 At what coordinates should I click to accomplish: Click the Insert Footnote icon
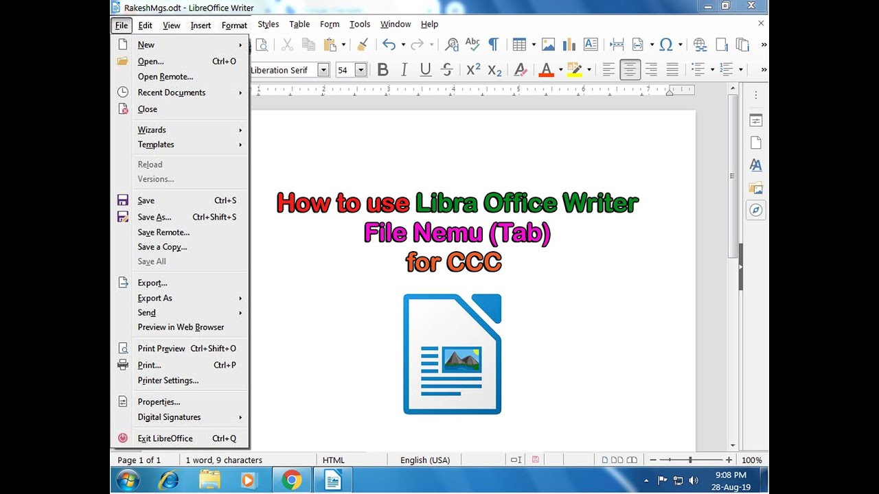point(721,45)
